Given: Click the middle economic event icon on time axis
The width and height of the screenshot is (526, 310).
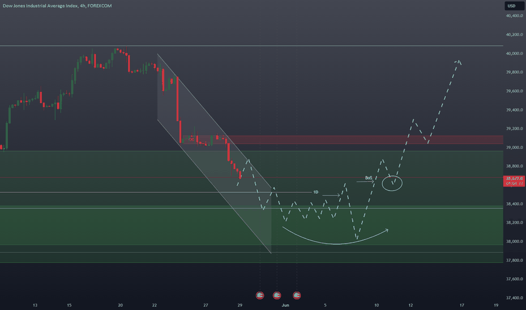Looking at the screenshot, I should 277,295.
